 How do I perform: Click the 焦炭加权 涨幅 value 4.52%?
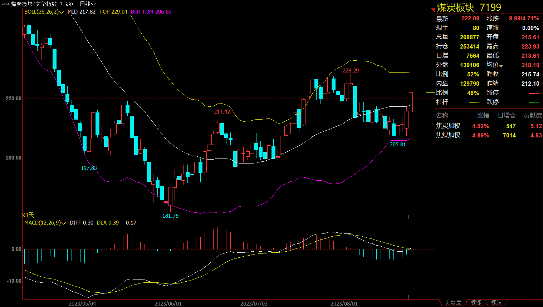480,126
